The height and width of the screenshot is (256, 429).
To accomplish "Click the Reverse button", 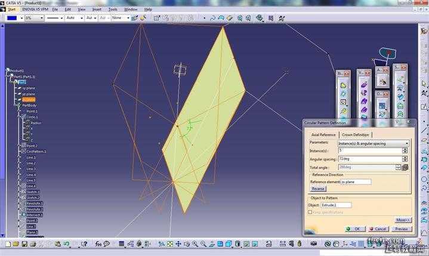I will click(318, 189).
